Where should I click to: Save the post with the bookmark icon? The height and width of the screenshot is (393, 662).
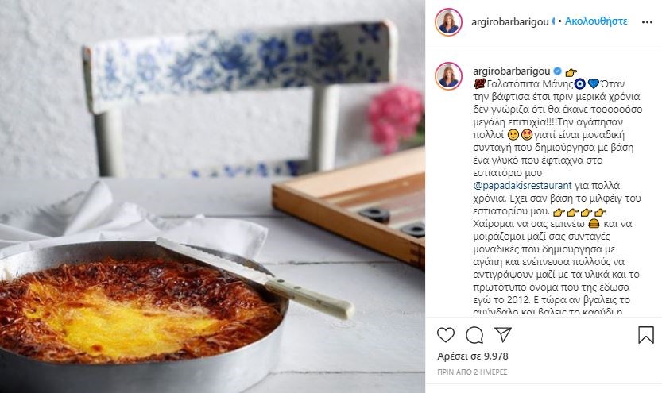point(645,335)
